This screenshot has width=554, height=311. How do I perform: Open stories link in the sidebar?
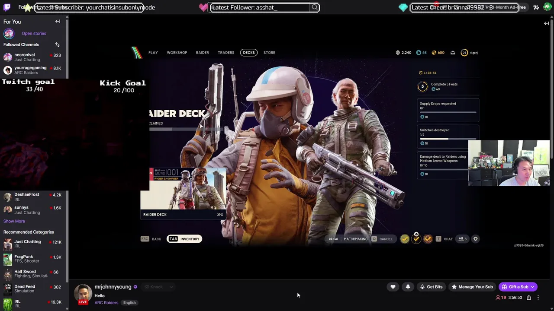pyautogui.click(x=34, y=33)
